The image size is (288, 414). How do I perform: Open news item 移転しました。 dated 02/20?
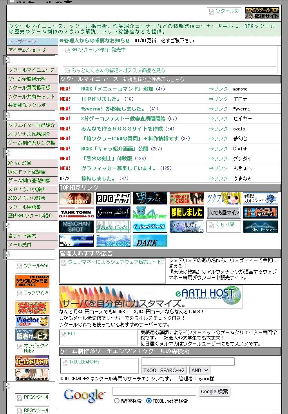click(x=98, y=178)
